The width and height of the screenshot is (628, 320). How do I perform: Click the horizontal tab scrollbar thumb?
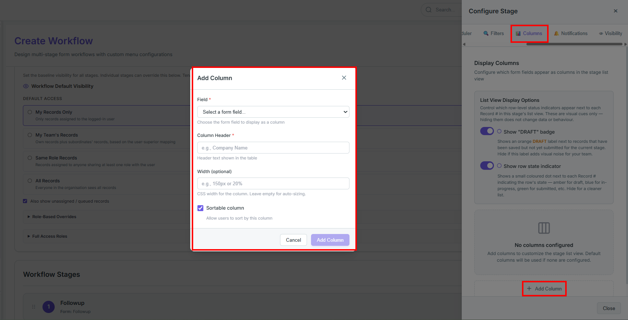click(x=574, y=44)
